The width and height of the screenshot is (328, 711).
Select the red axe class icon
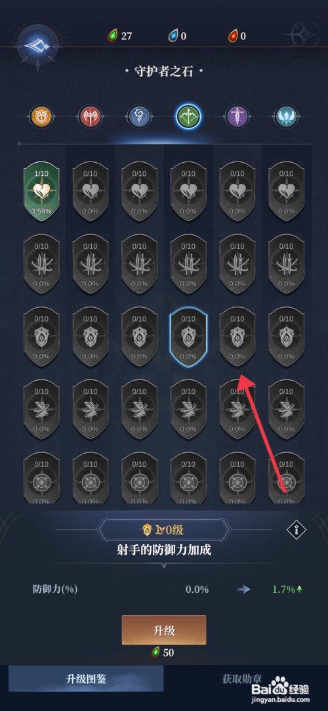(90, 117)
